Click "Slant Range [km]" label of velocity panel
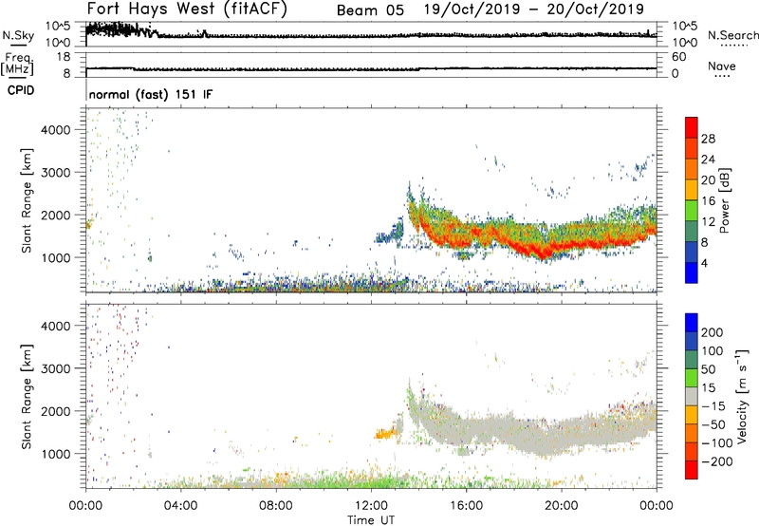759x526 pixels. [27, 397]
